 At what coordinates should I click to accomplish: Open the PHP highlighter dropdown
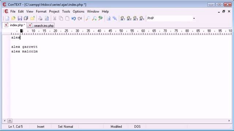pyautogui.click(x=194, y=19)
